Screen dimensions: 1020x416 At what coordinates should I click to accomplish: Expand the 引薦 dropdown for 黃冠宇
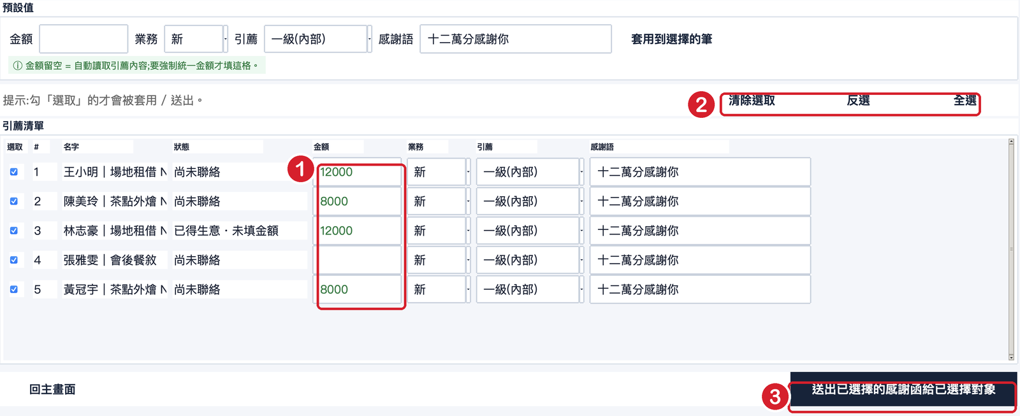point(530,289)
